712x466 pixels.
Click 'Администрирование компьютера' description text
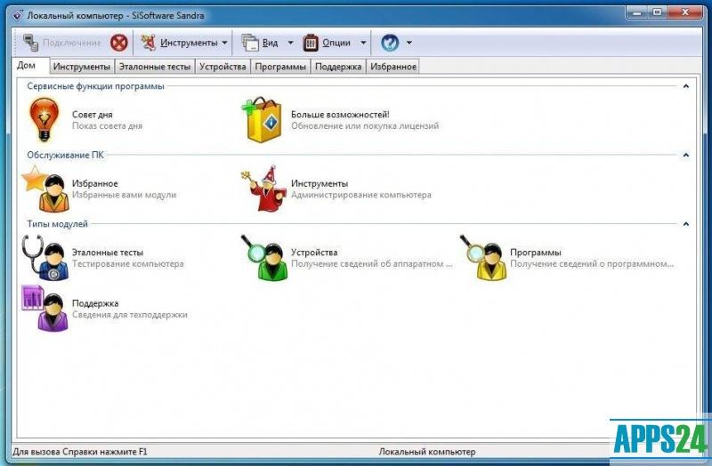[x=361, y=195]
